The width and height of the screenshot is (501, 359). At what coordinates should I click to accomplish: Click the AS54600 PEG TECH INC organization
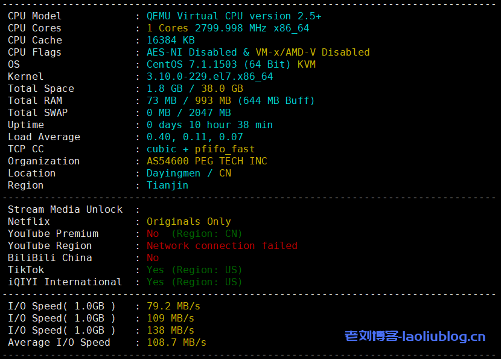(206, 161)
